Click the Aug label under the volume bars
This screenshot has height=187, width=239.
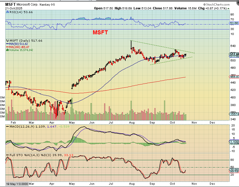pos(132,123)
